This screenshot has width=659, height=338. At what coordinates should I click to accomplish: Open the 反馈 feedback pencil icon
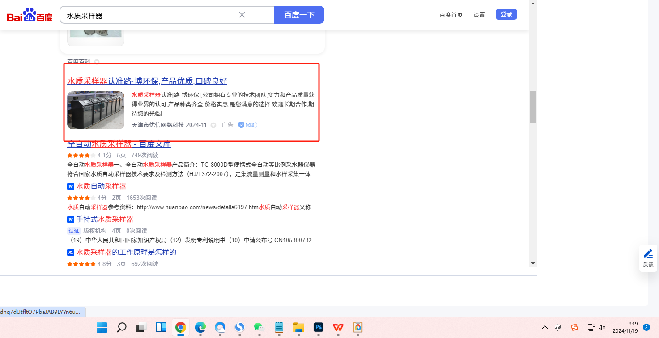[648, 254]
